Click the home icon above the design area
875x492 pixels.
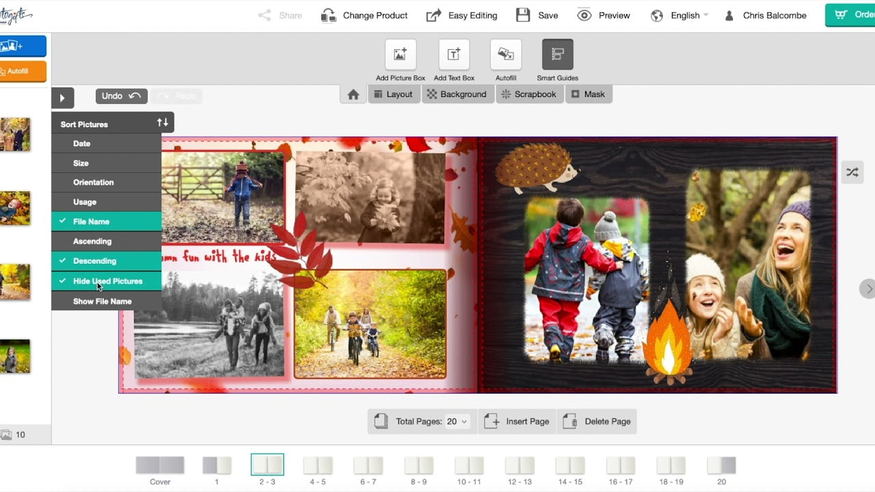click(353, 94)
